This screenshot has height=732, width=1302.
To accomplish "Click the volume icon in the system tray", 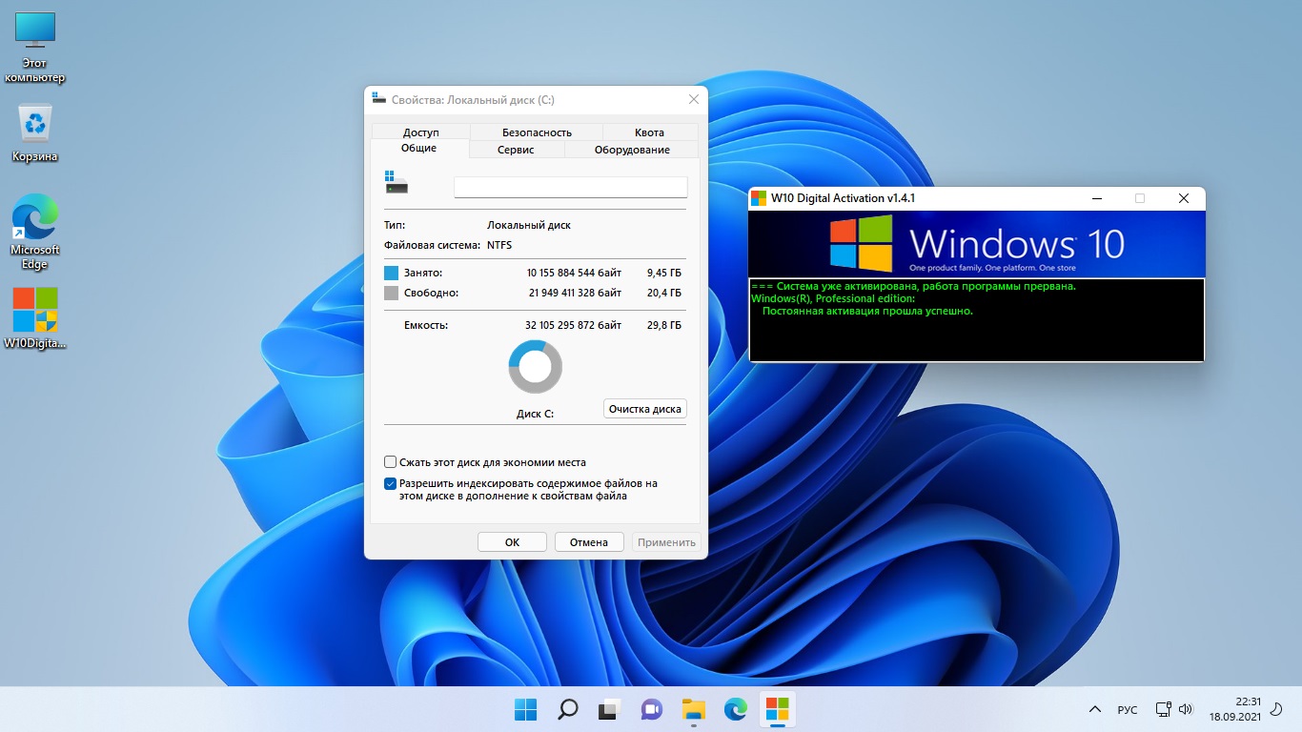I will point(1186,709).
